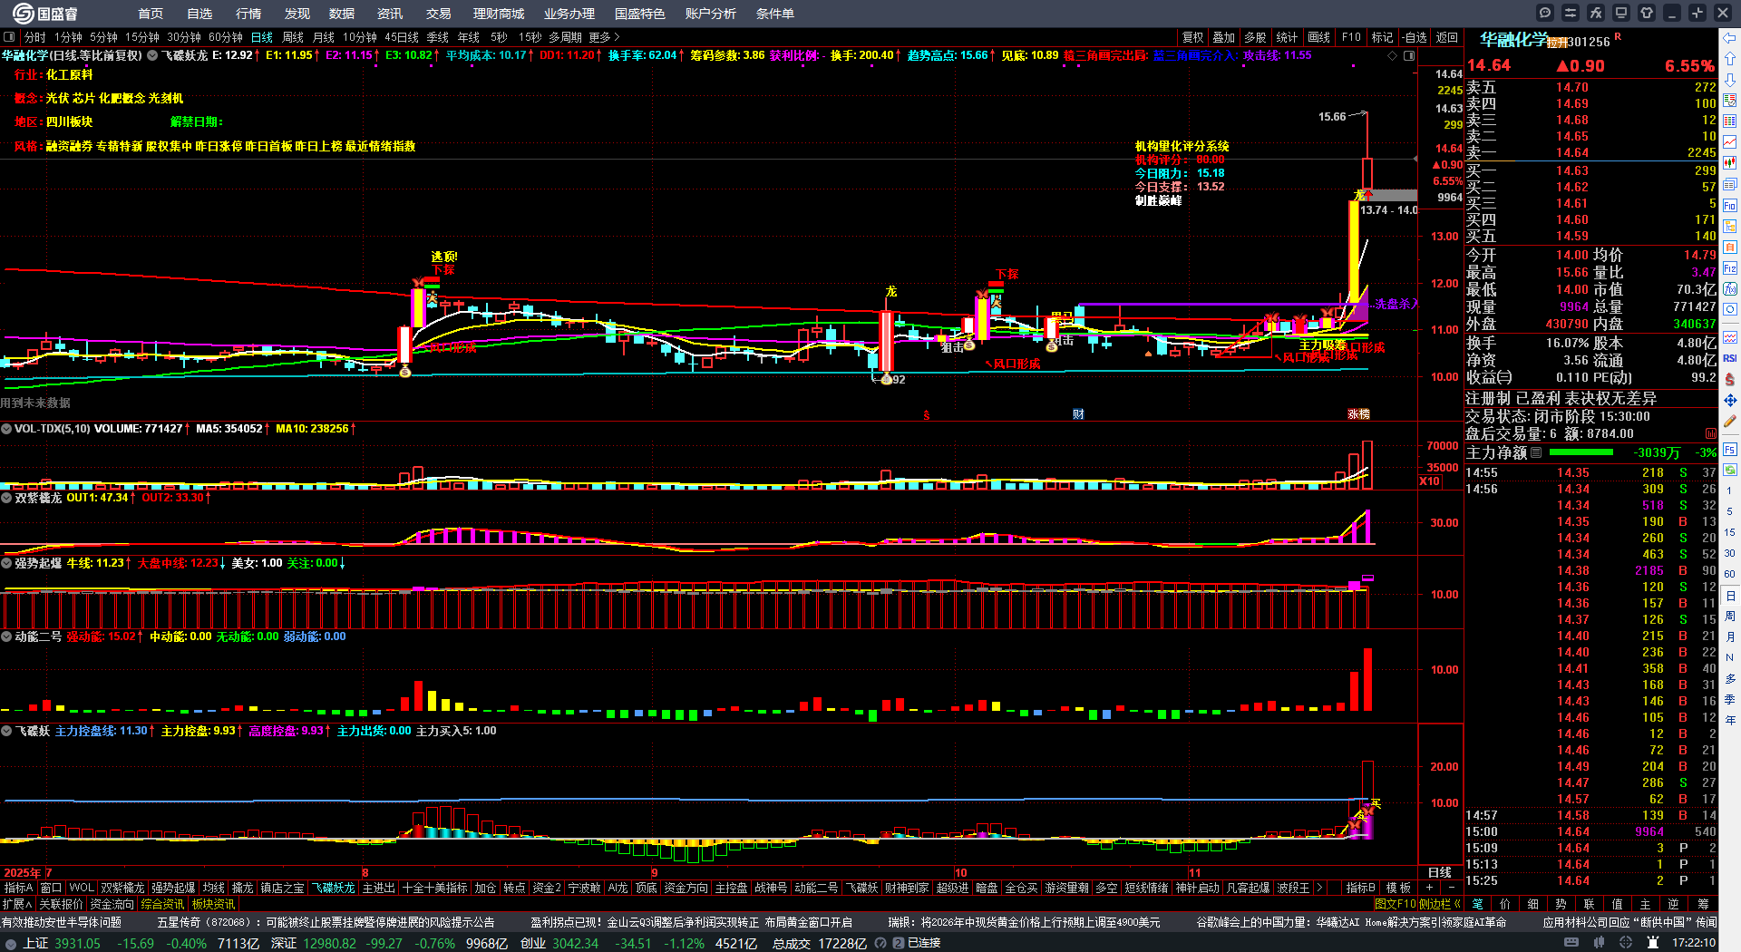Viewport: 1741px width, 952px height.
Task: Select the 周 period in right sidebar
Action: pos(1730,617)
